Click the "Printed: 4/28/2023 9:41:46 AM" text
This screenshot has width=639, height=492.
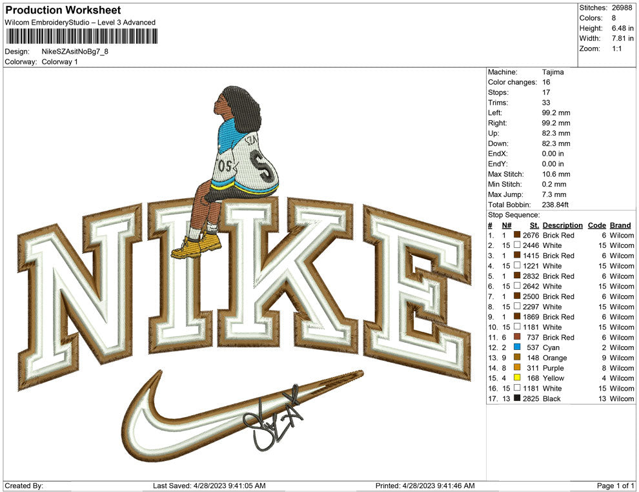pyautogui.click(x=425, y=486)
